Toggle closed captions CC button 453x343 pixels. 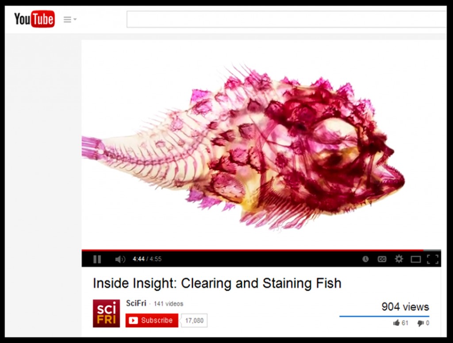coord(382,259)
